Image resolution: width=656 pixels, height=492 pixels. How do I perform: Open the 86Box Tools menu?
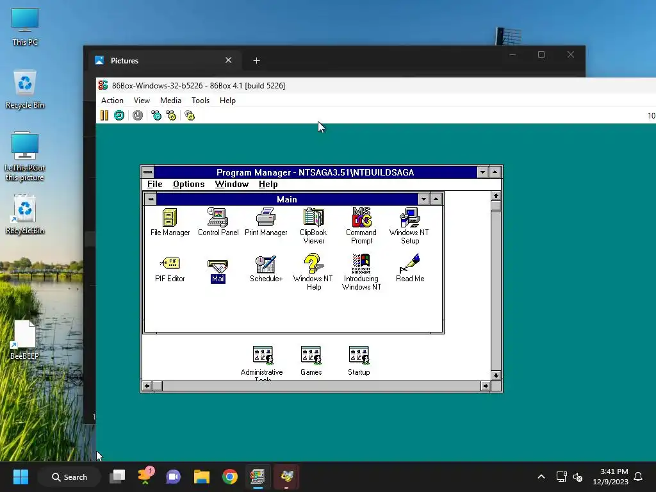click(x=201, y=101)
